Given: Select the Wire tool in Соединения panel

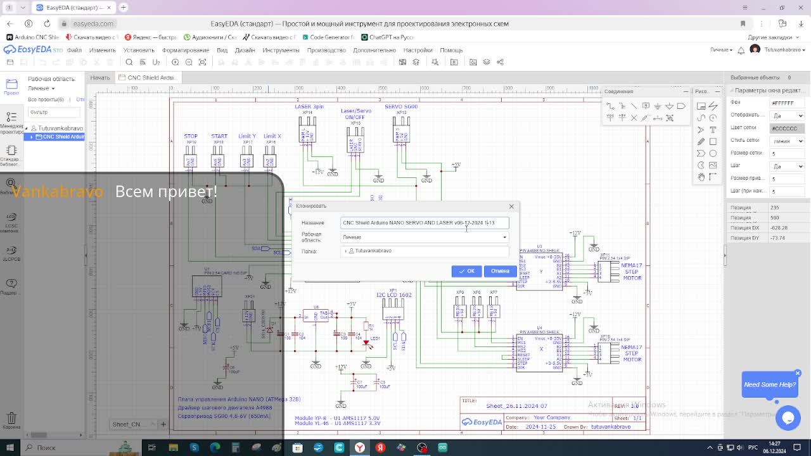Looking at the screenshot, I should click(610, 106).
